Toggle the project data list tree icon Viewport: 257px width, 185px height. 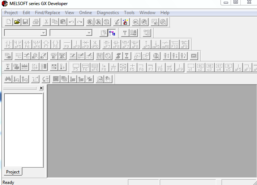tap(112, 33)
